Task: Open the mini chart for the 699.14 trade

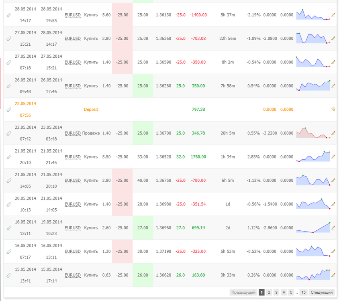Action: pyautogui.click(x=313, y=228)
